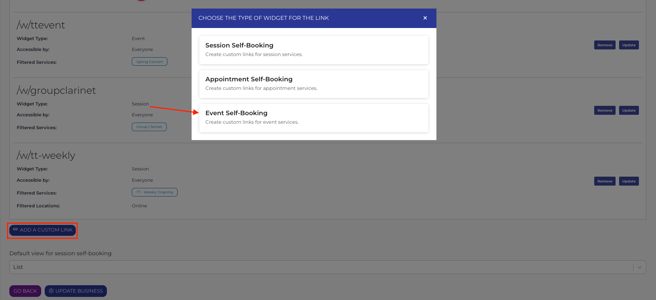Pick Event Self-Booking widget option
656x300 pixels.
coord(314,118)
